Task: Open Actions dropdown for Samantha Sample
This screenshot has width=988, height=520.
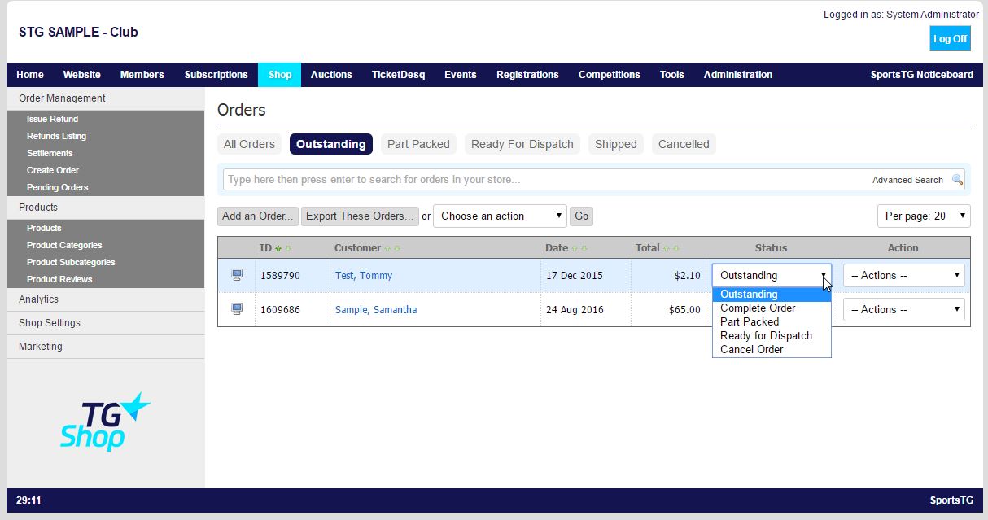Action: pos(903,309)
